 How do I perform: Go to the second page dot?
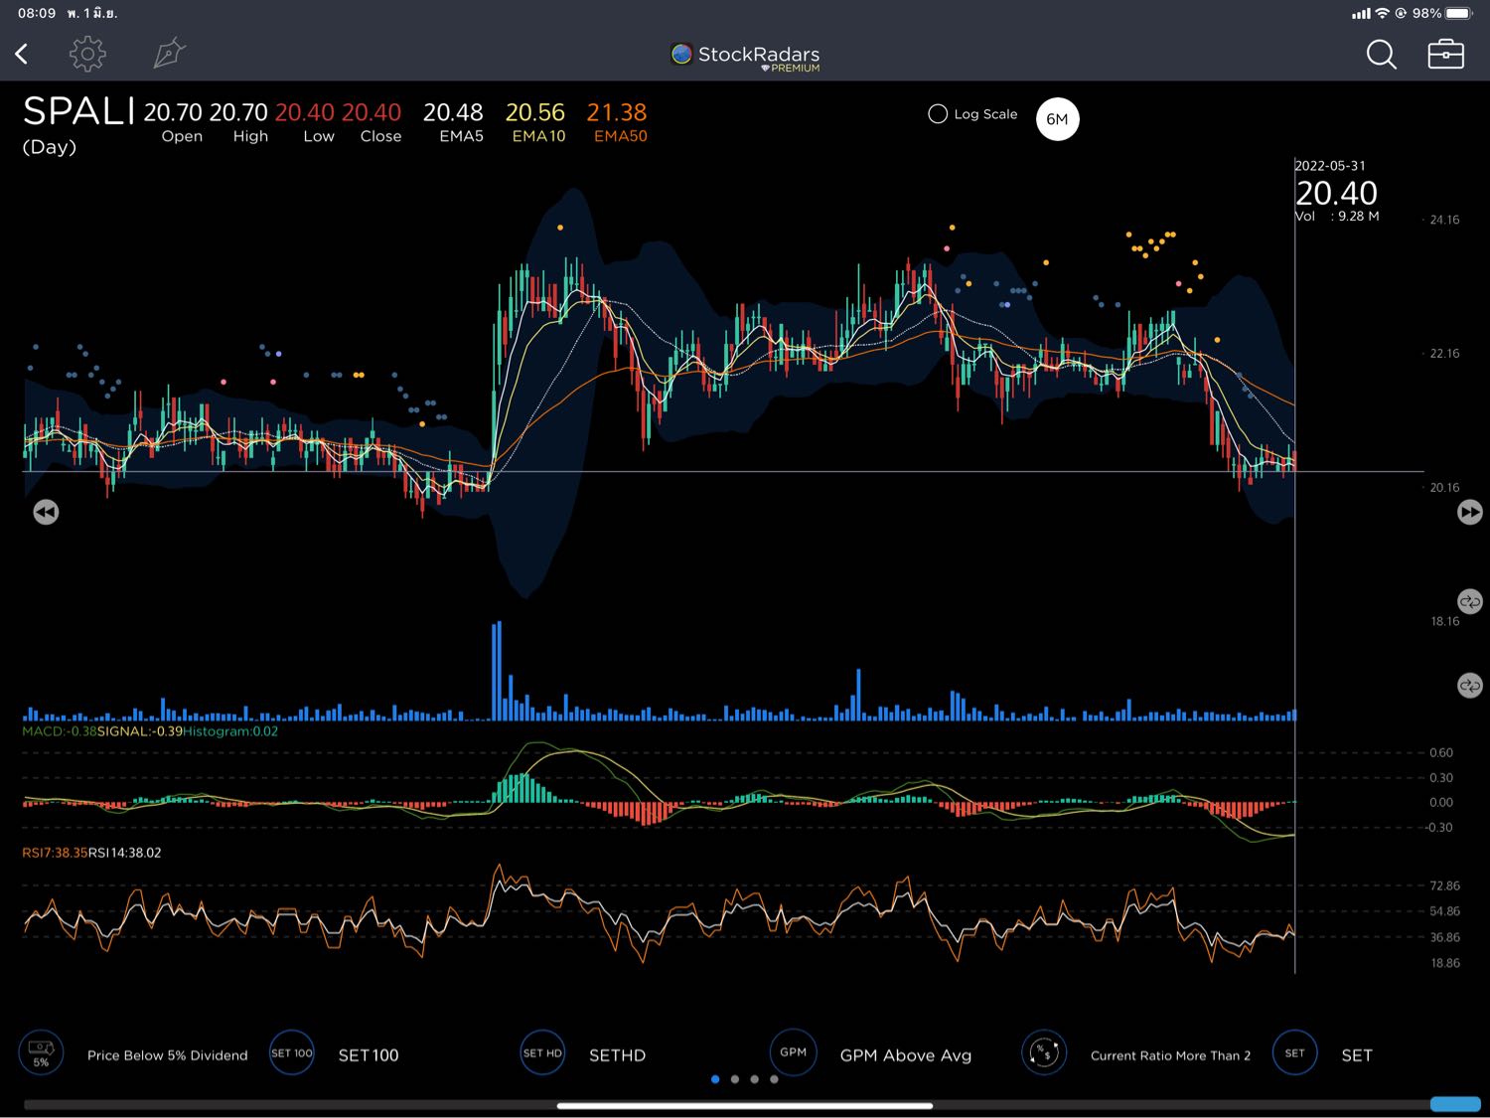[x=735, y=1079]
